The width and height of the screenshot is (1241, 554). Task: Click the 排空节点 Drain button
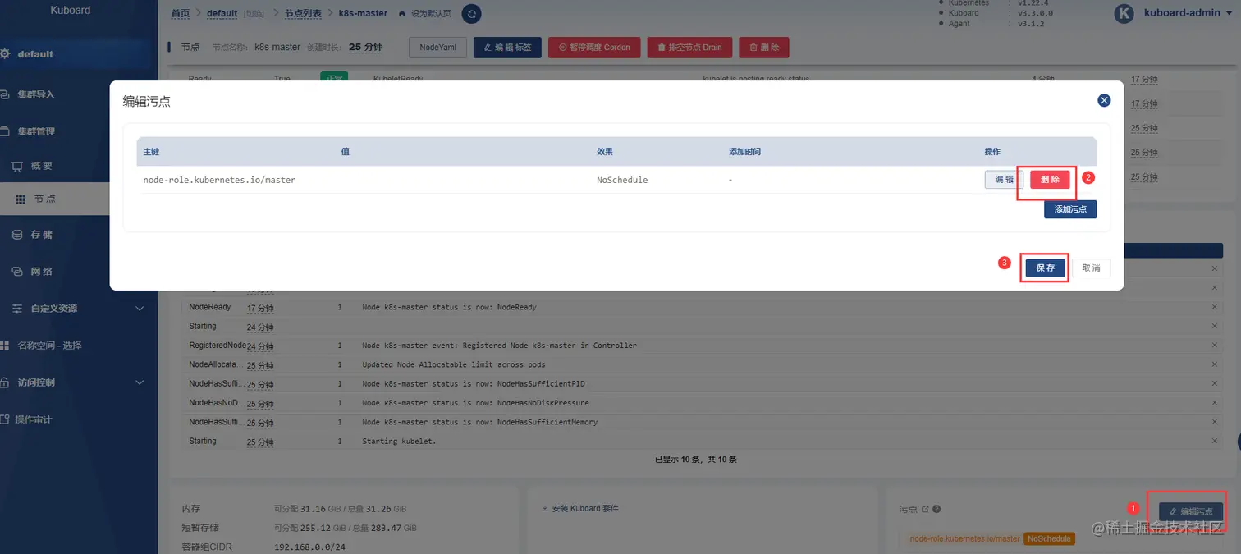click(689, 48)
